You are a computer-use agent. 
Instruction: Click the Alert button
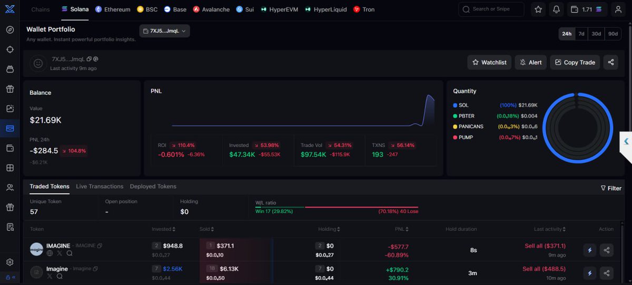[x=531, y=62]
